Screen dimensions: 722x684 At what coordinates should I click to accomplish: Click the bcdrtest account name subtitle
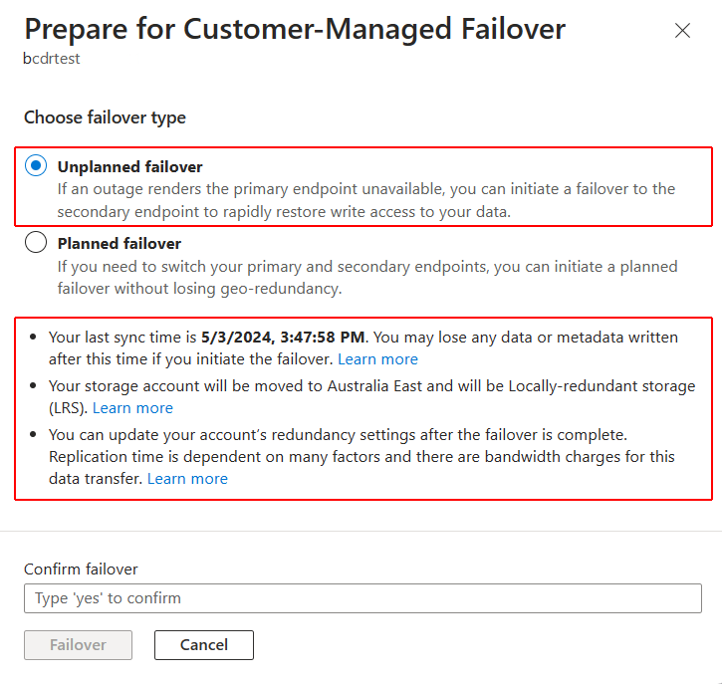[51, 58]
